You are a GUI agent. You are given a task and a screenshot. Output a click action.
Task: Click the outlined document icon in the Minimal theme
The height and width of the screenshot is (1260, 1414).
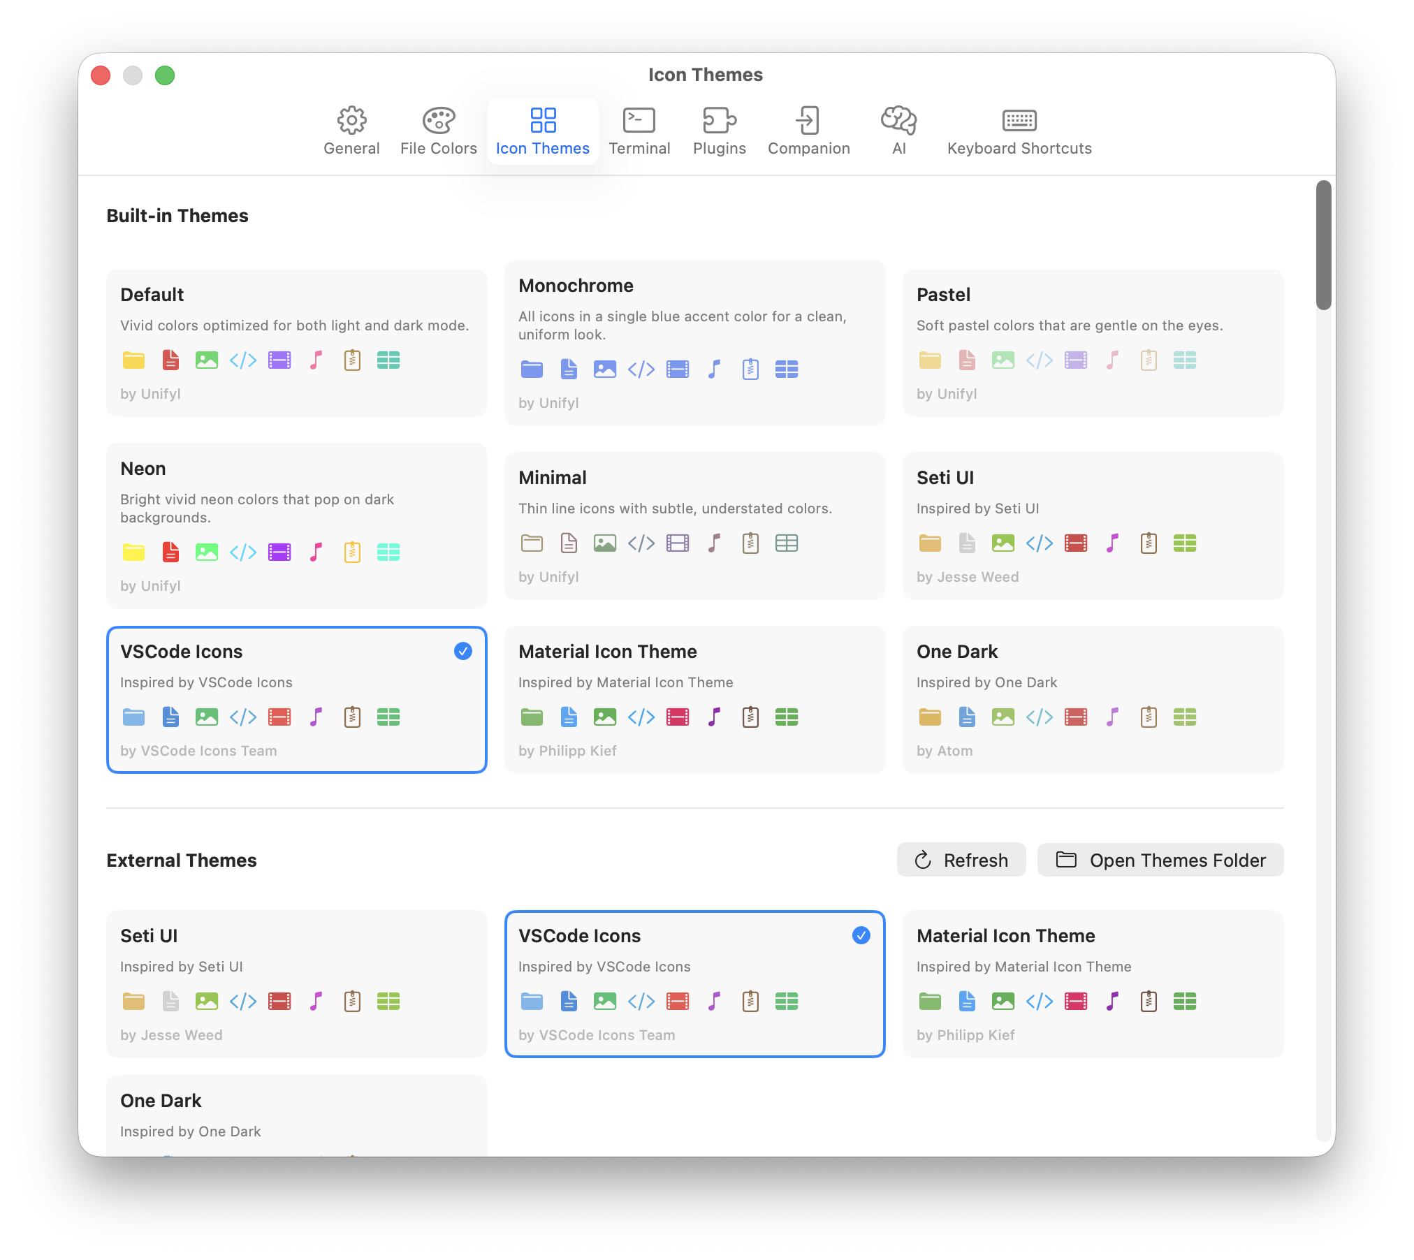(569, 543)
